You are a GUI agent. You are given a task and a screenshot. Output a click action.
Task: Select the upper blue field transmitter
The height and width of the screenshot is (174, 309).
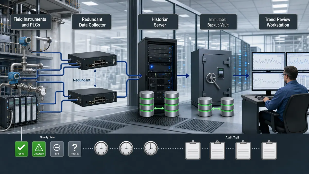coord(25,41)
